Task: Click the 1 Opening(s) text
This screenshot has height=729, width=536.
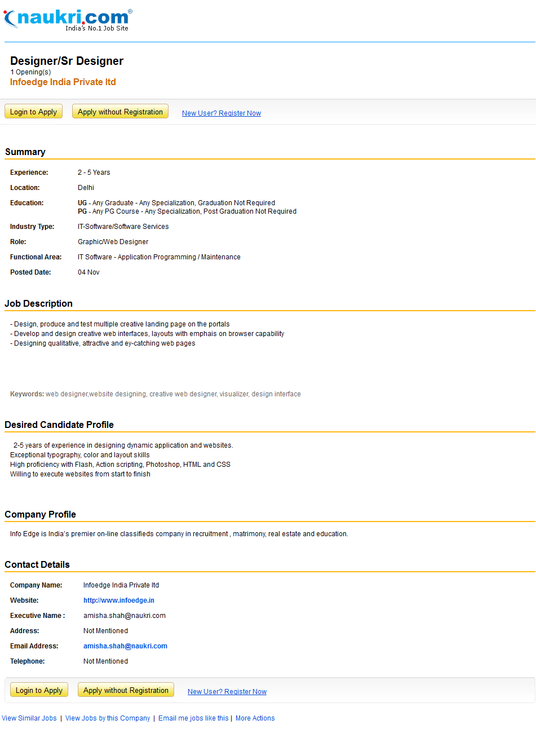Action: [x=30, y=72]
